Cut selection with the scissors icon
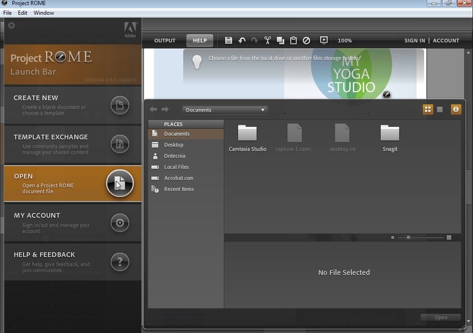Image resolution: width=473 pixels, height=333 pixels. point(268,41)
